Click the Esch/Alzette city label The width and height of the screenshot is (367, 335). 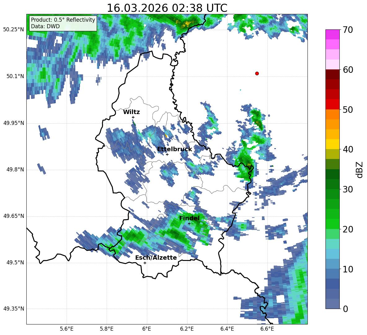click(x=156, y=258)
